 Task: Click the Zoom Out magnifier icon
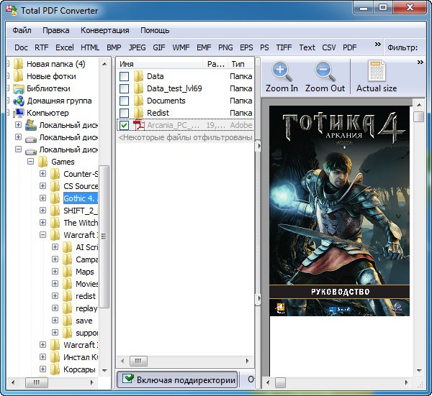325,72
